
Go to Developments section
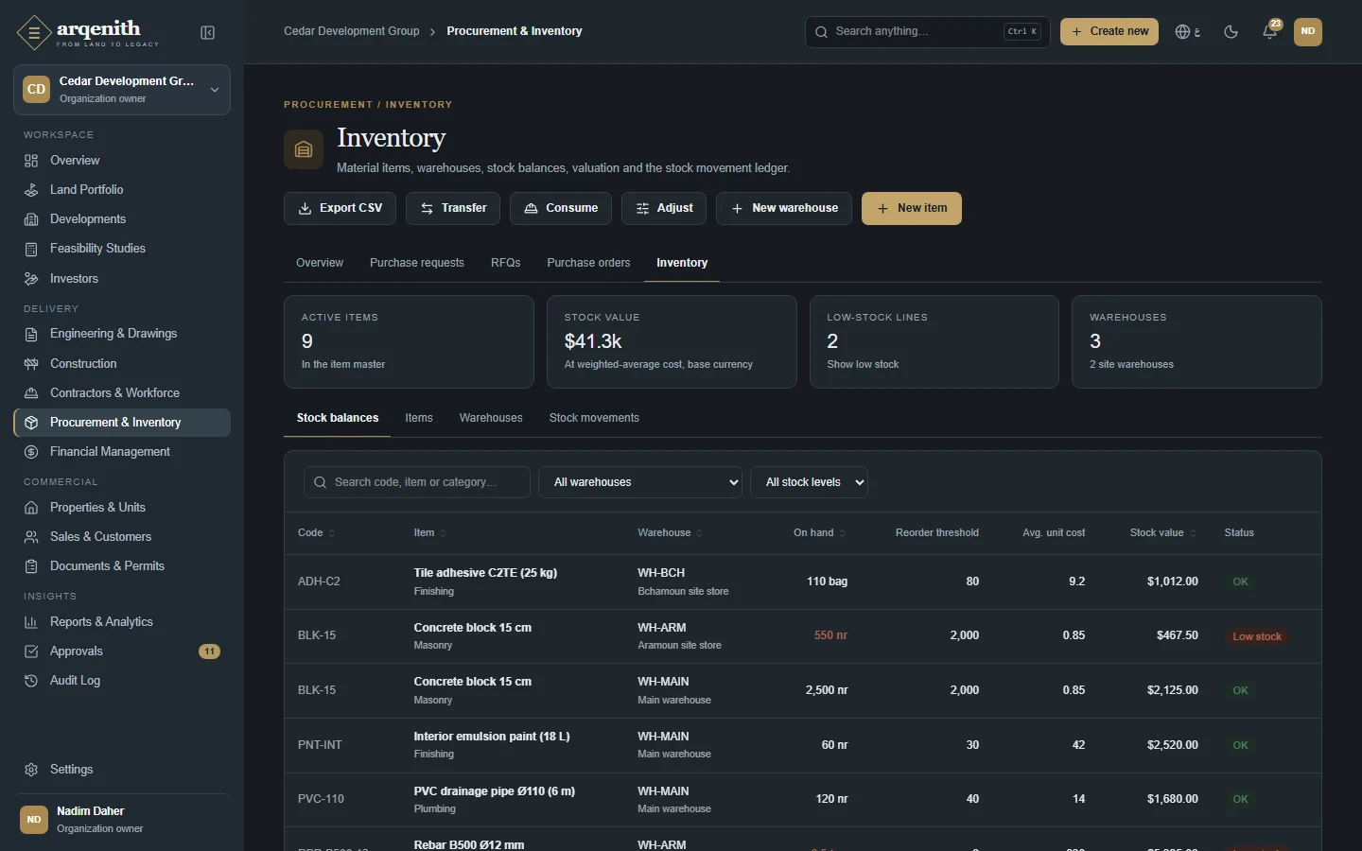(x=122, y=219)
